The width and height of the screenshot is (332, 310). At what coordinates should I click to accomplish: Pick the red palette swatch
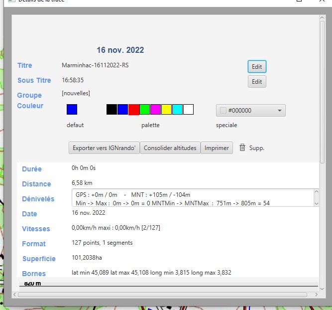[x=133, y=110]
